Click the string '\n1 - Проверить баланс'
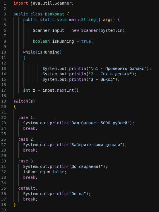 pos(118,68)
